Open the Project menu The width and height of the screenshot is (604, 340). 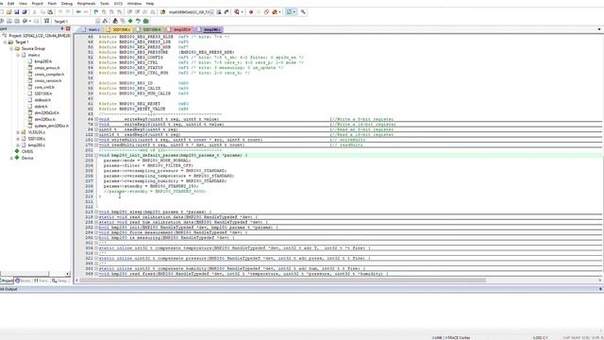[x=38, y=4]
